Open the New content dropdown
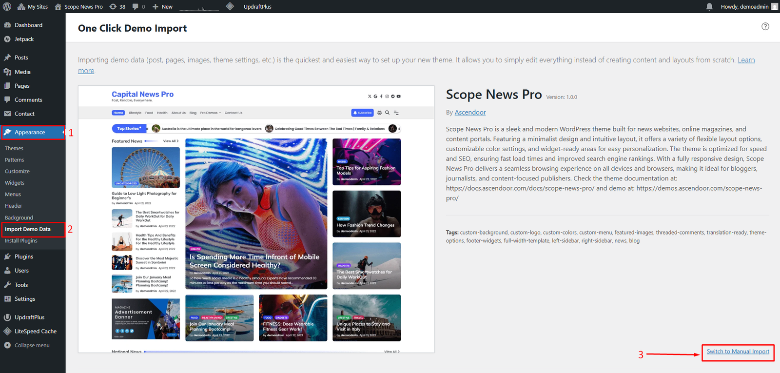Viewport: 780px width, 373px height. tap(163, 7)
